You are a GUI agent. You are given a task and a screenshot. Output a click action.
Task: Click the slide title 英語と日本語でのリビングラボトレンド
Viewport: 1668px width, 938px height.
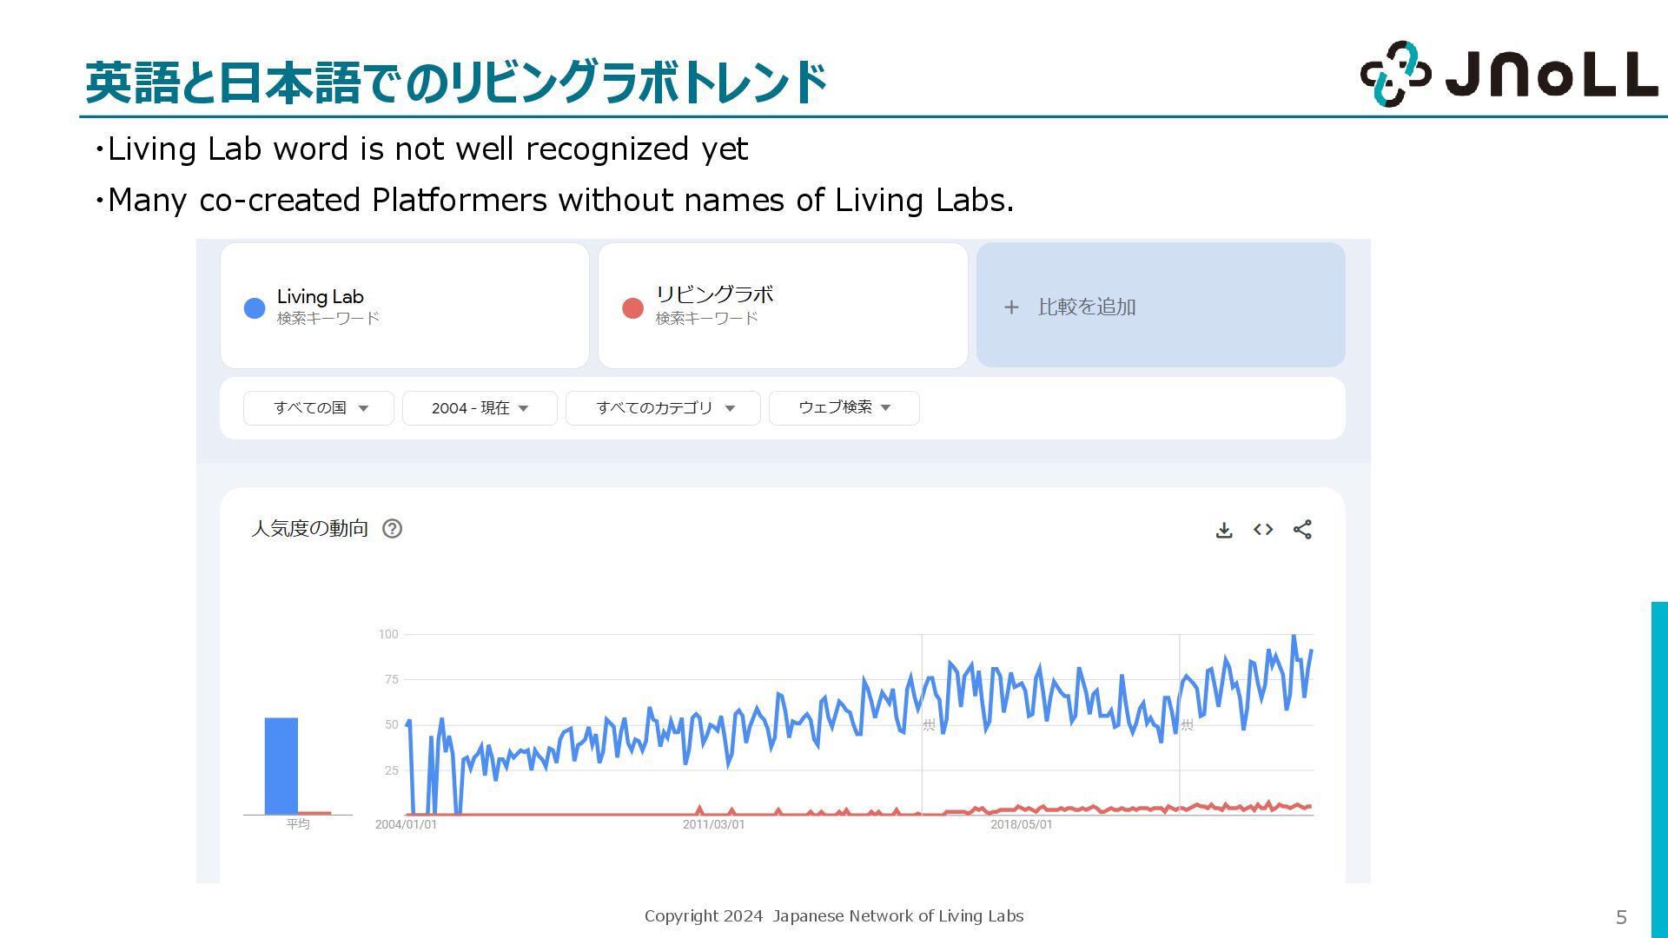(456, 83)
